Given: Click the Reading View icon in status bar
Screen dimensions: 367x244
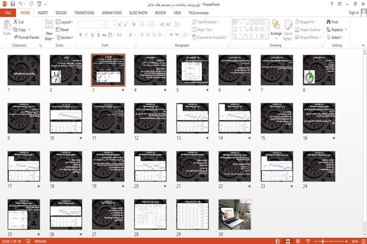Looking at the screenshot, I should 298,241.
